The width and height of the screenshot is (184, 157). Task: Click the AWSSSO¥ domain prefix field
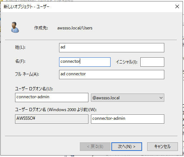tap(52, 119)
